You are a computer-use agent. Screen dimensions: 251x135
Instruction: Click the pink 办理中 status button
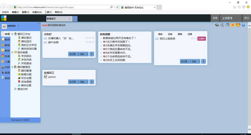[x=201, y=39]
